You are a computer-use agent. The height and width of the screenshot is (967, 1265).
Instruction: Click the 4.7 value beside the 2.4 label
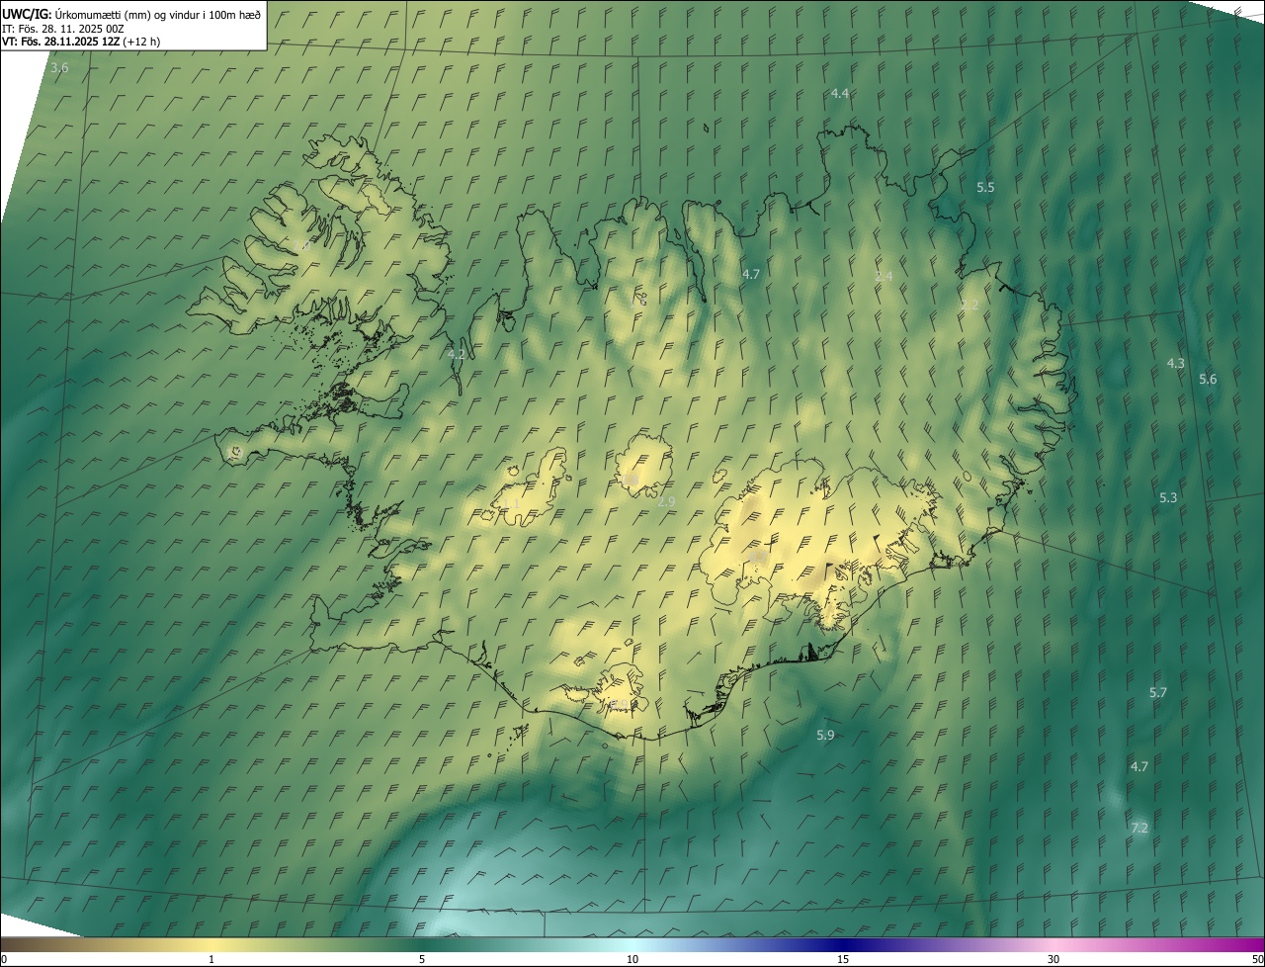click(751, 274)
